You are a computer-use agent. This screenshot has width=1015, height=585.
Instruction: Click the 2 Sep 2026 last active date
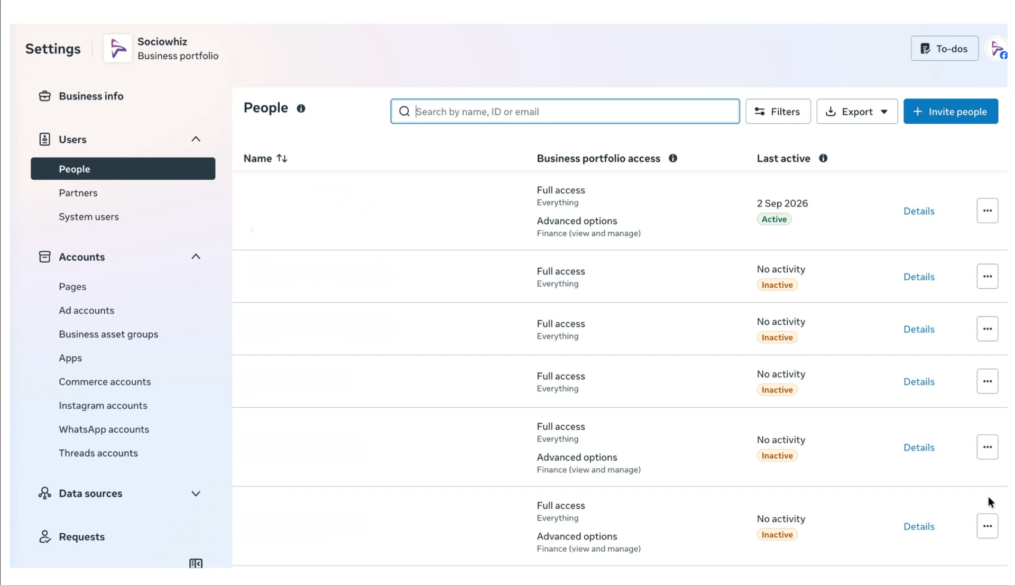[782, 203]
